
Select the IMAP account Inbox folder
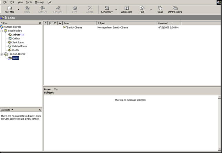tap(16, 58)
